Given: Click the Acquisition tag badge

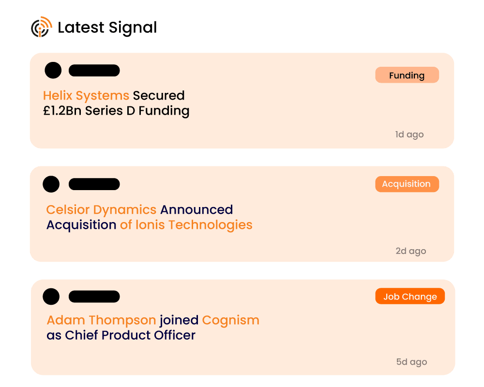Looking at the screenshot, I should click(x=407, y=184).
